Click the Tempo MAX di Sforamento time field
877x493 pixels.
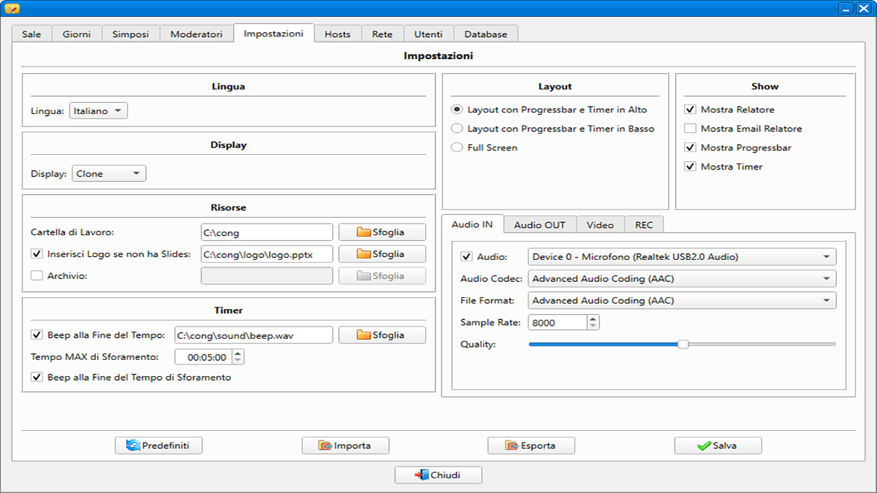pyautogui.click(x=203, y=356)
